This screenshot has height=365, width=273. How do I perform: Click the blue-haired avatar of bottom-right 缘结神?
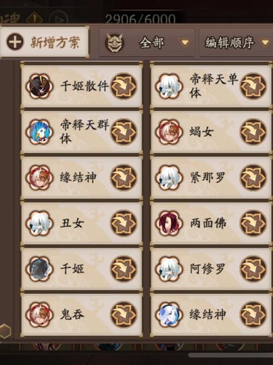click(x=169, y=315)
